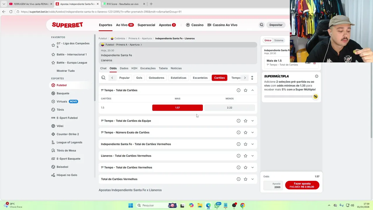Screen dimensions: 373x210
Task: Select the Mais 1.57 odds button
Action: coord(177,108)
